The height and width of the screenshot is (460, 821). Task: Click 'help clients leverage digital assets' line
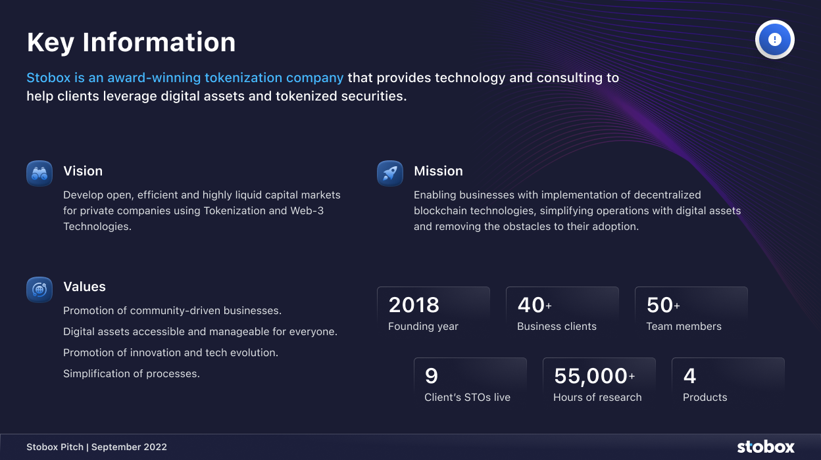tap(217, 96)
